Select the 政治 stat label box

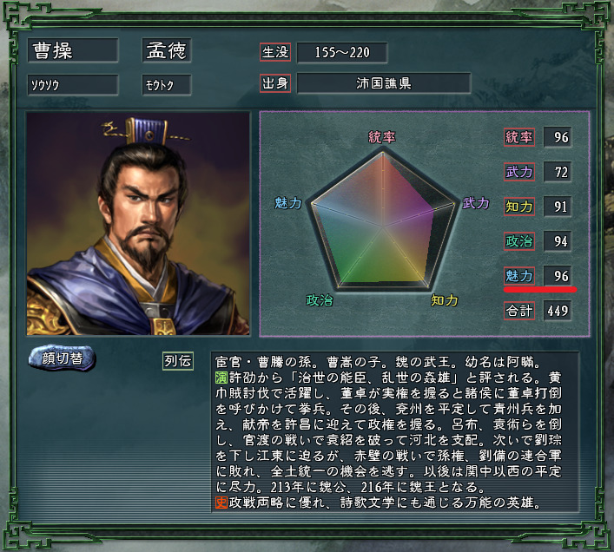pyautogui.click(x=519, y=241)
